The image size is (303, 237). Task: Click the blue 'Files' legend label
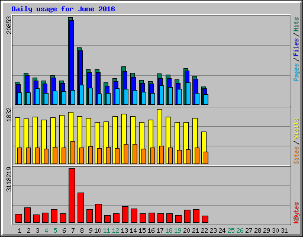tap(296, 47)
